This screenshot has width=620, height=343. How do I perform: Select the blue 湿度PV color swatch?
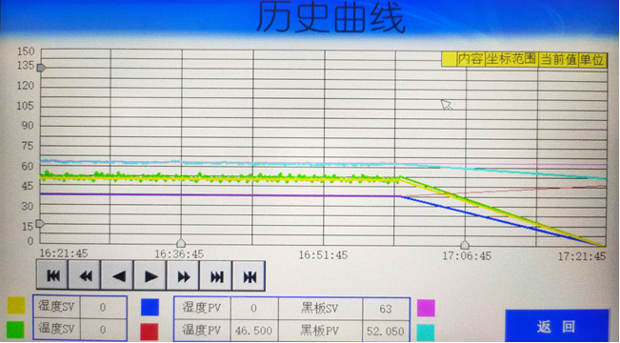tap(150, 307)
